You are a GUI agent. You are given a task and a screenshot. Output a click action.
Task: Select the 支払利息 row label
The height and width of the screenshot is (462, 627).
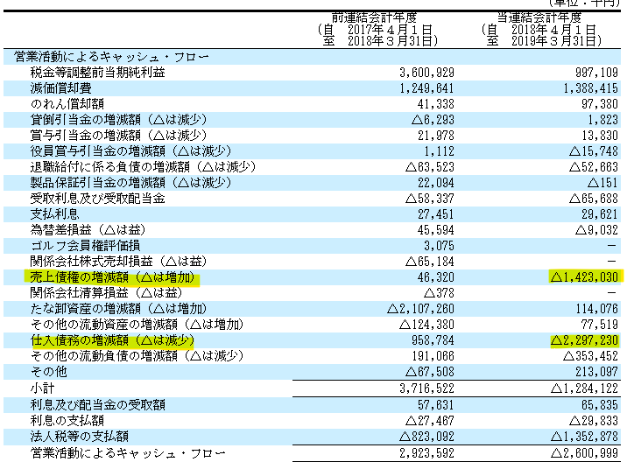click(55, 214)
